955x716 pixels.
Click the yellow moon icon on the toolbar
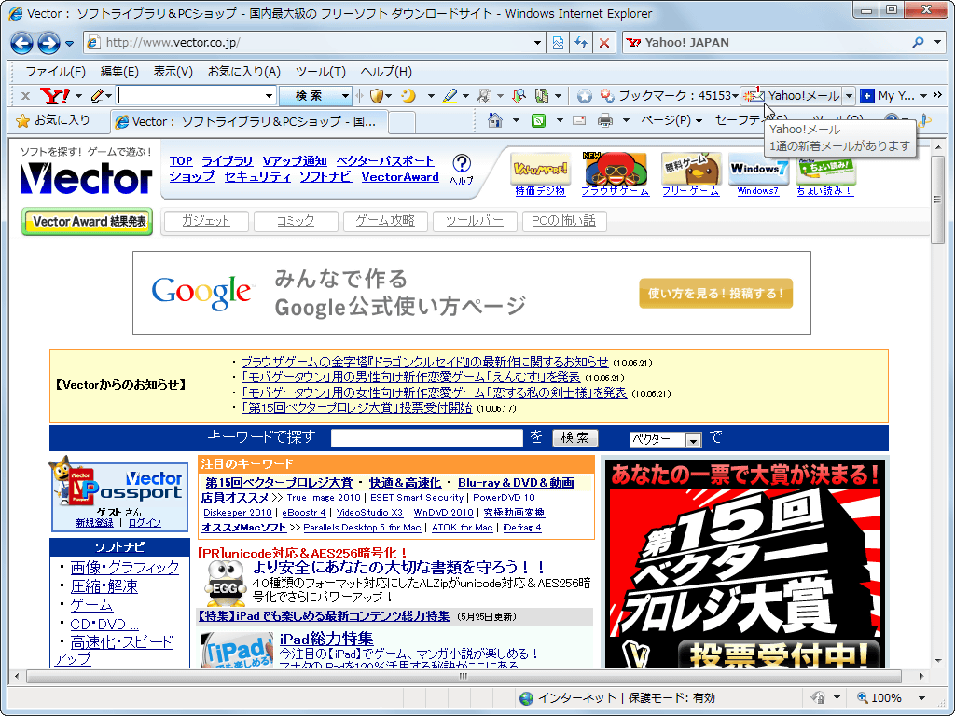point(408,96)
